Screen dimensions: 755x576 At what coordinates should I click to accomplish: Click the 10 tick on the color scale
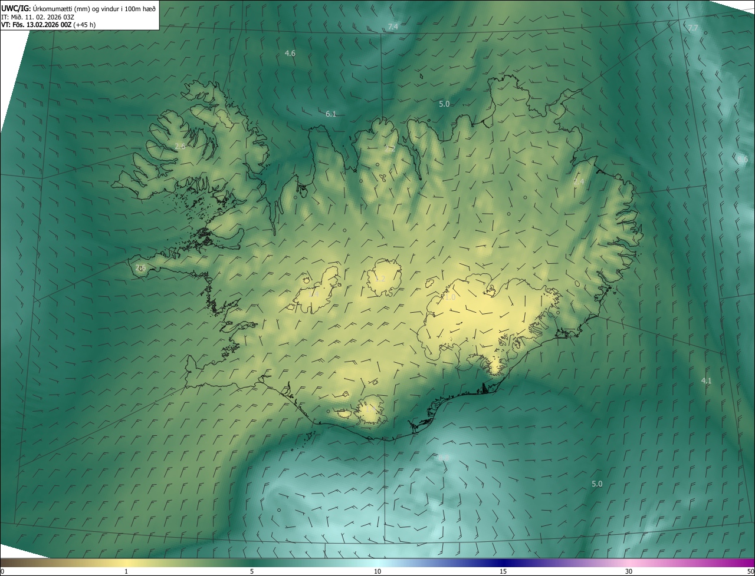[377, 571]
